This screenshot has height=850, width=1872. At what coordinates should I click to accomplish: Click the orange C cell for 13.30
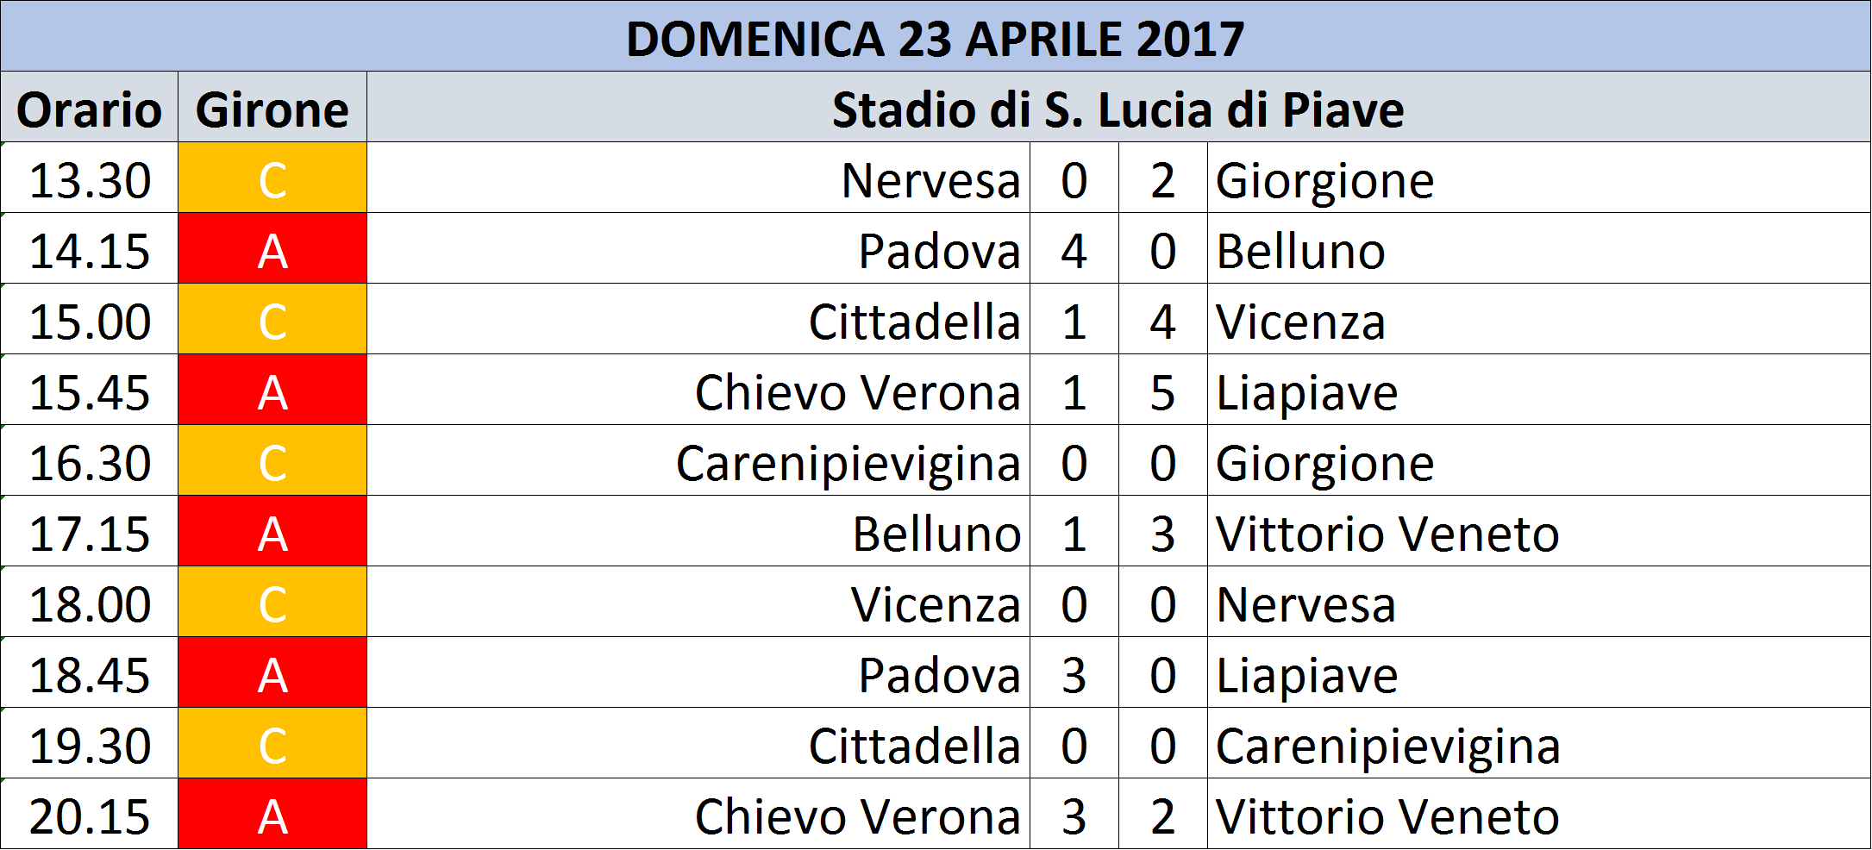point(272,178)
